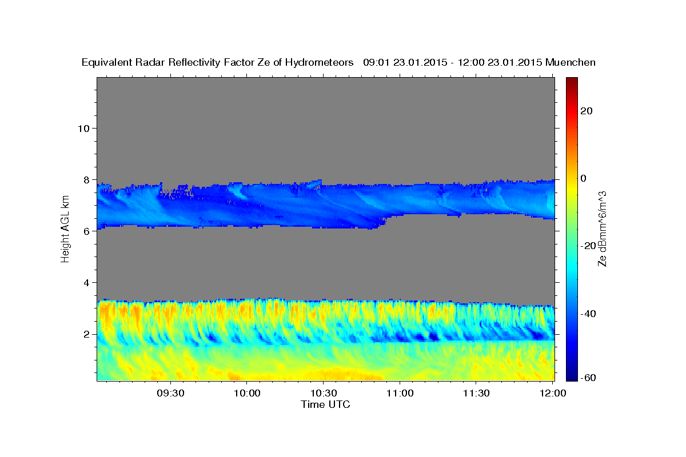Click the lower yellow reflectivity layer near 1 km

click(325, 363)
